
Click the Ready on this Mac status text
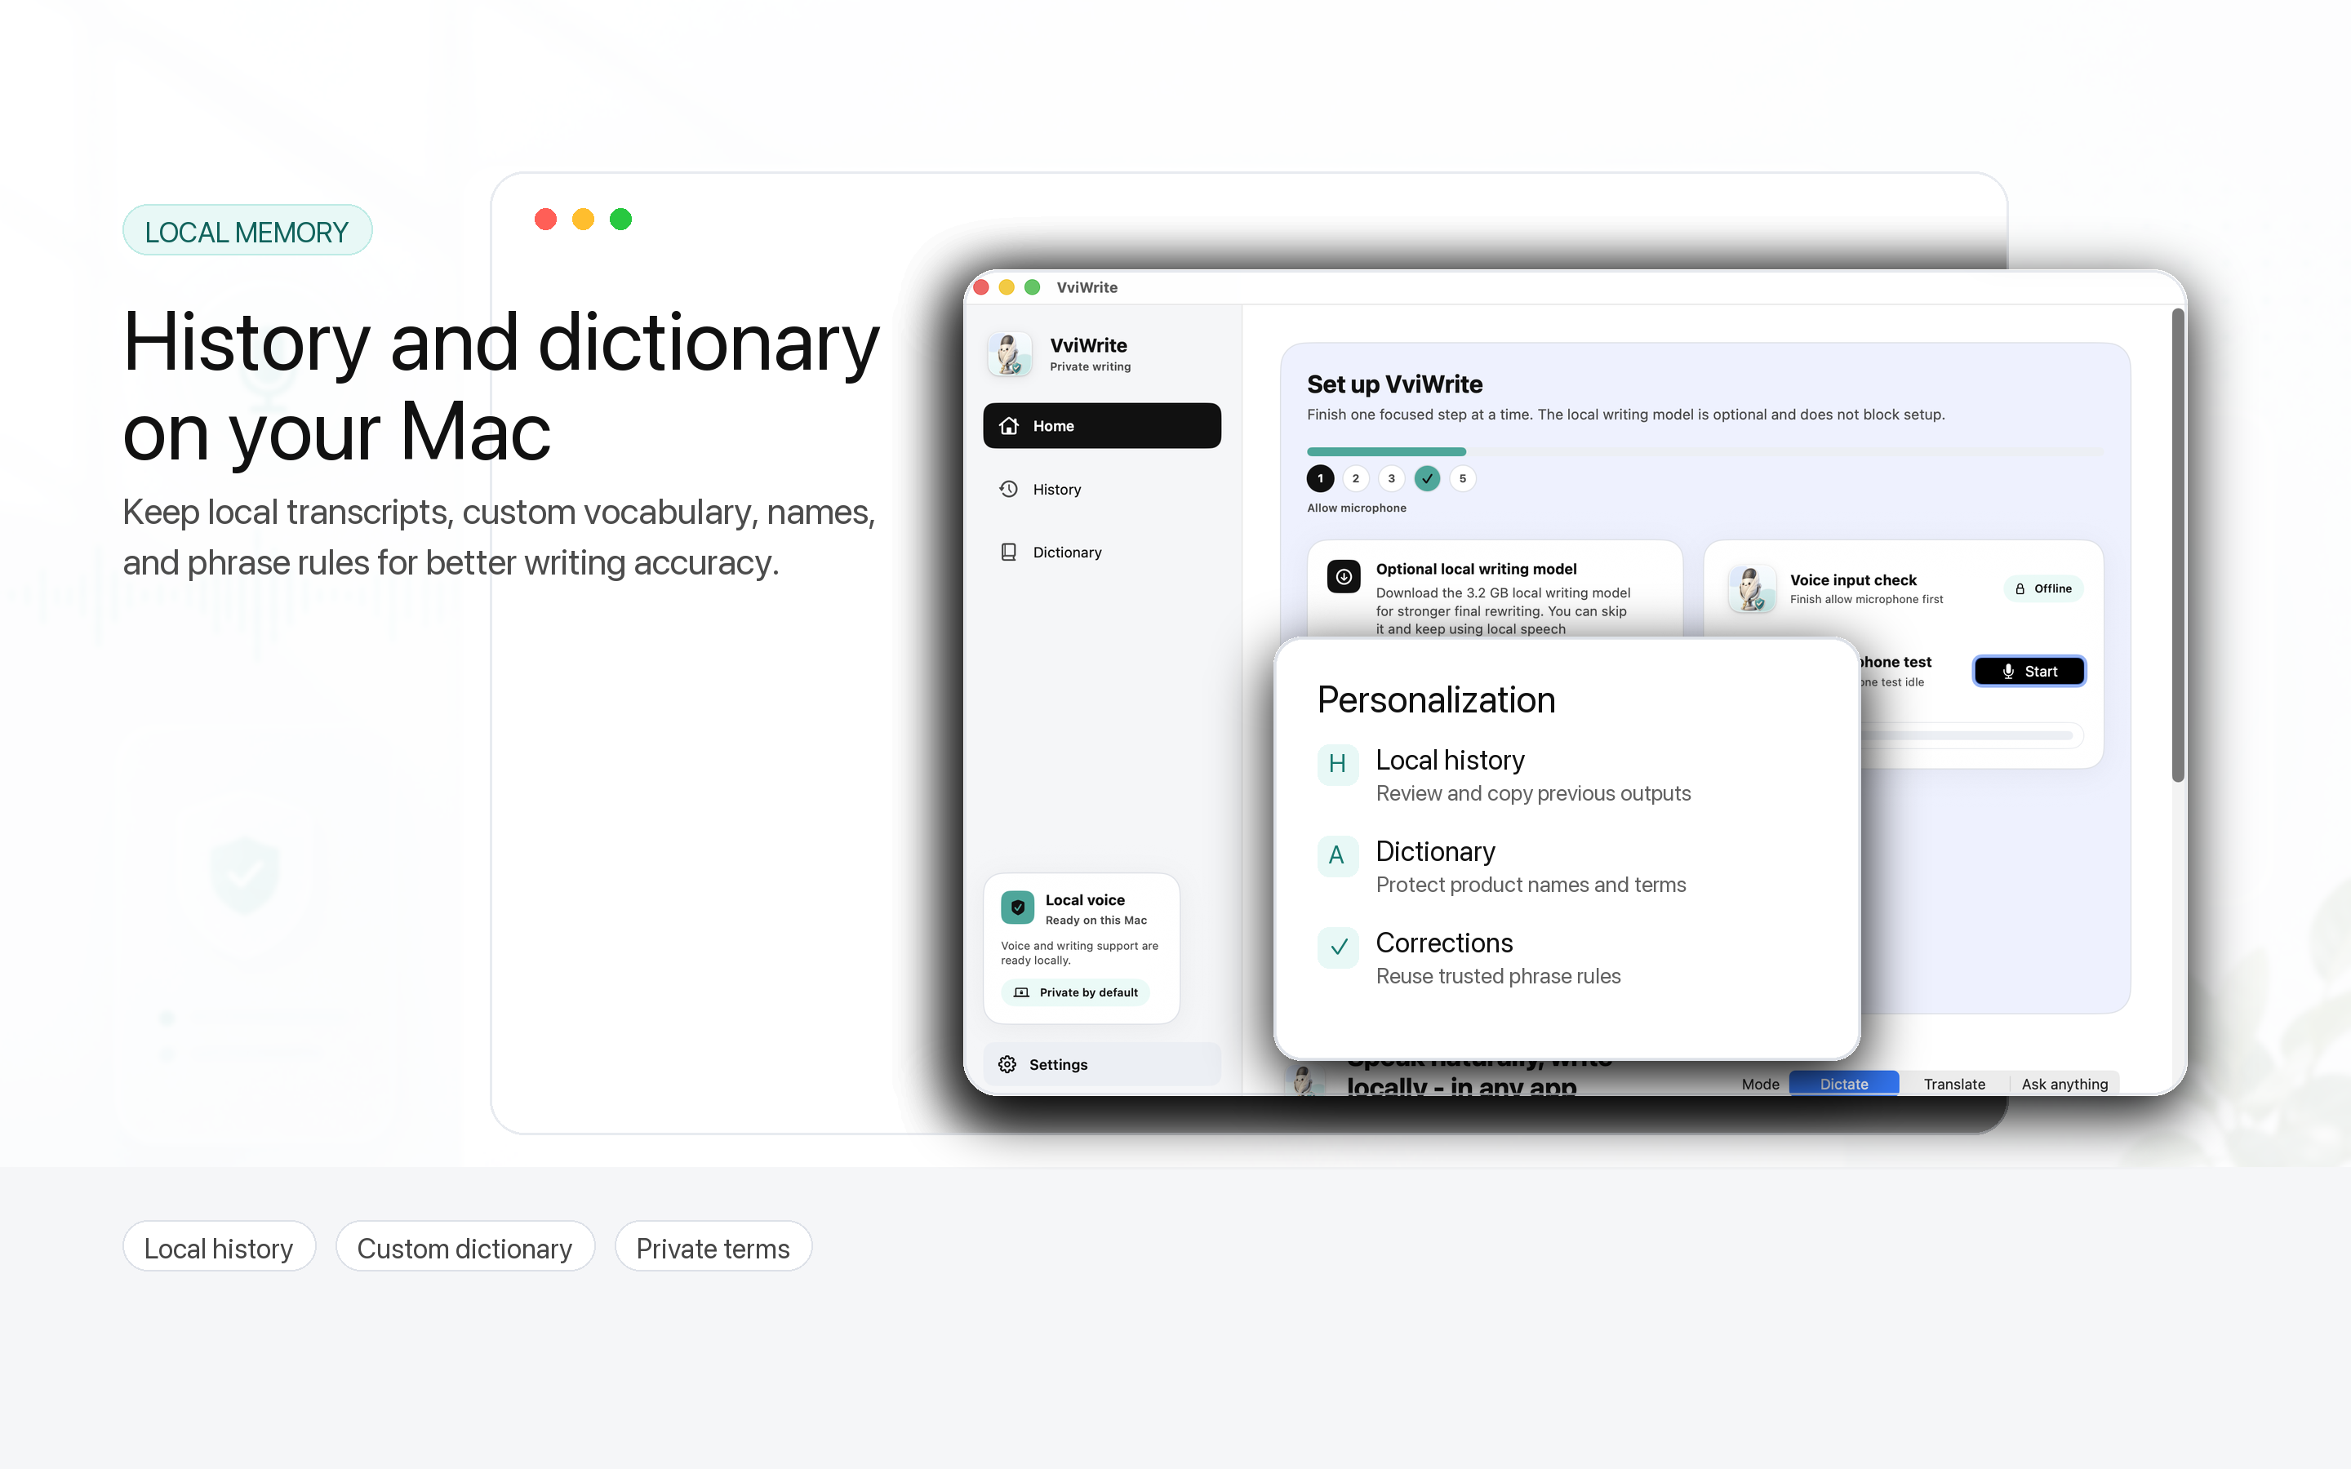1096,920
